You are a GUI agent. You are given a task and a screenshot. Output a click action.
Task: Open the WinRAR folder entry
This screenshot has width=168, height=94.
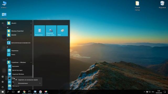pyautogui.click(x=19, y=35)
